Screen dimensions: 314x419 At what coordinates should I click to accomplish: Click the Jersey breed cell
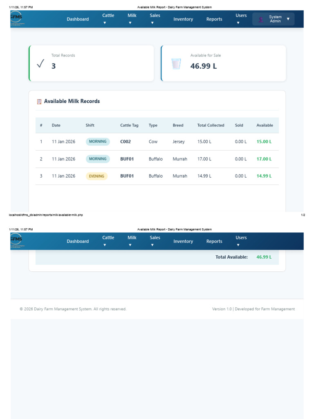tap(179, 142)
